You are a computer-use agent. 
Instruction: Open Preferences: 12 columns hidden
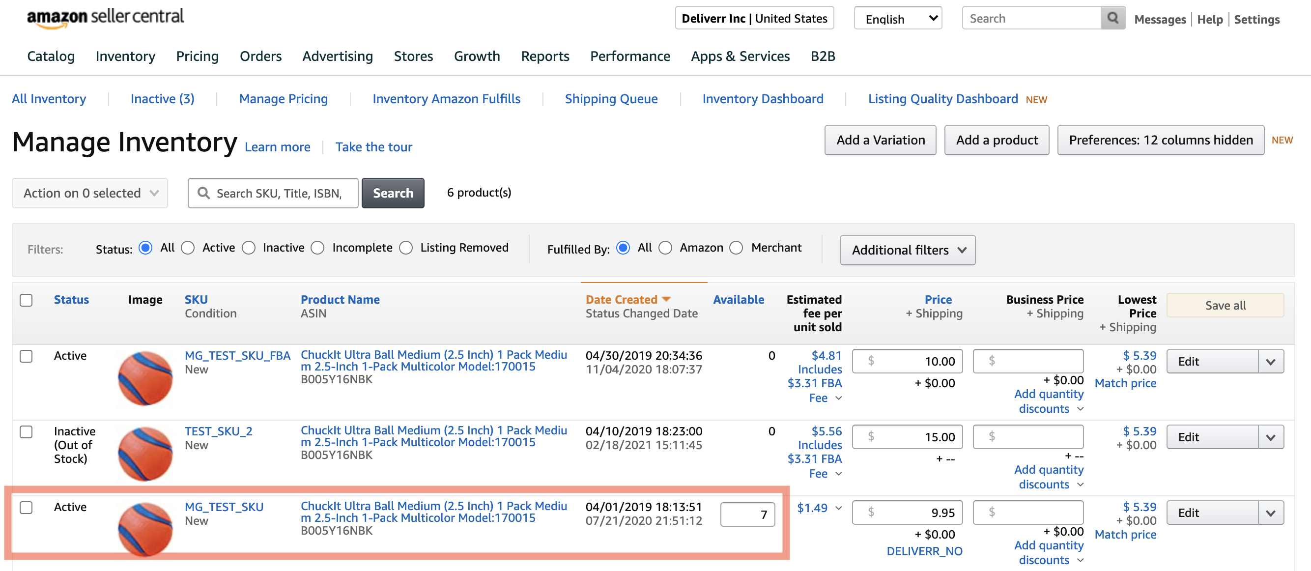pyautogui.click(x=1160, y=140)
